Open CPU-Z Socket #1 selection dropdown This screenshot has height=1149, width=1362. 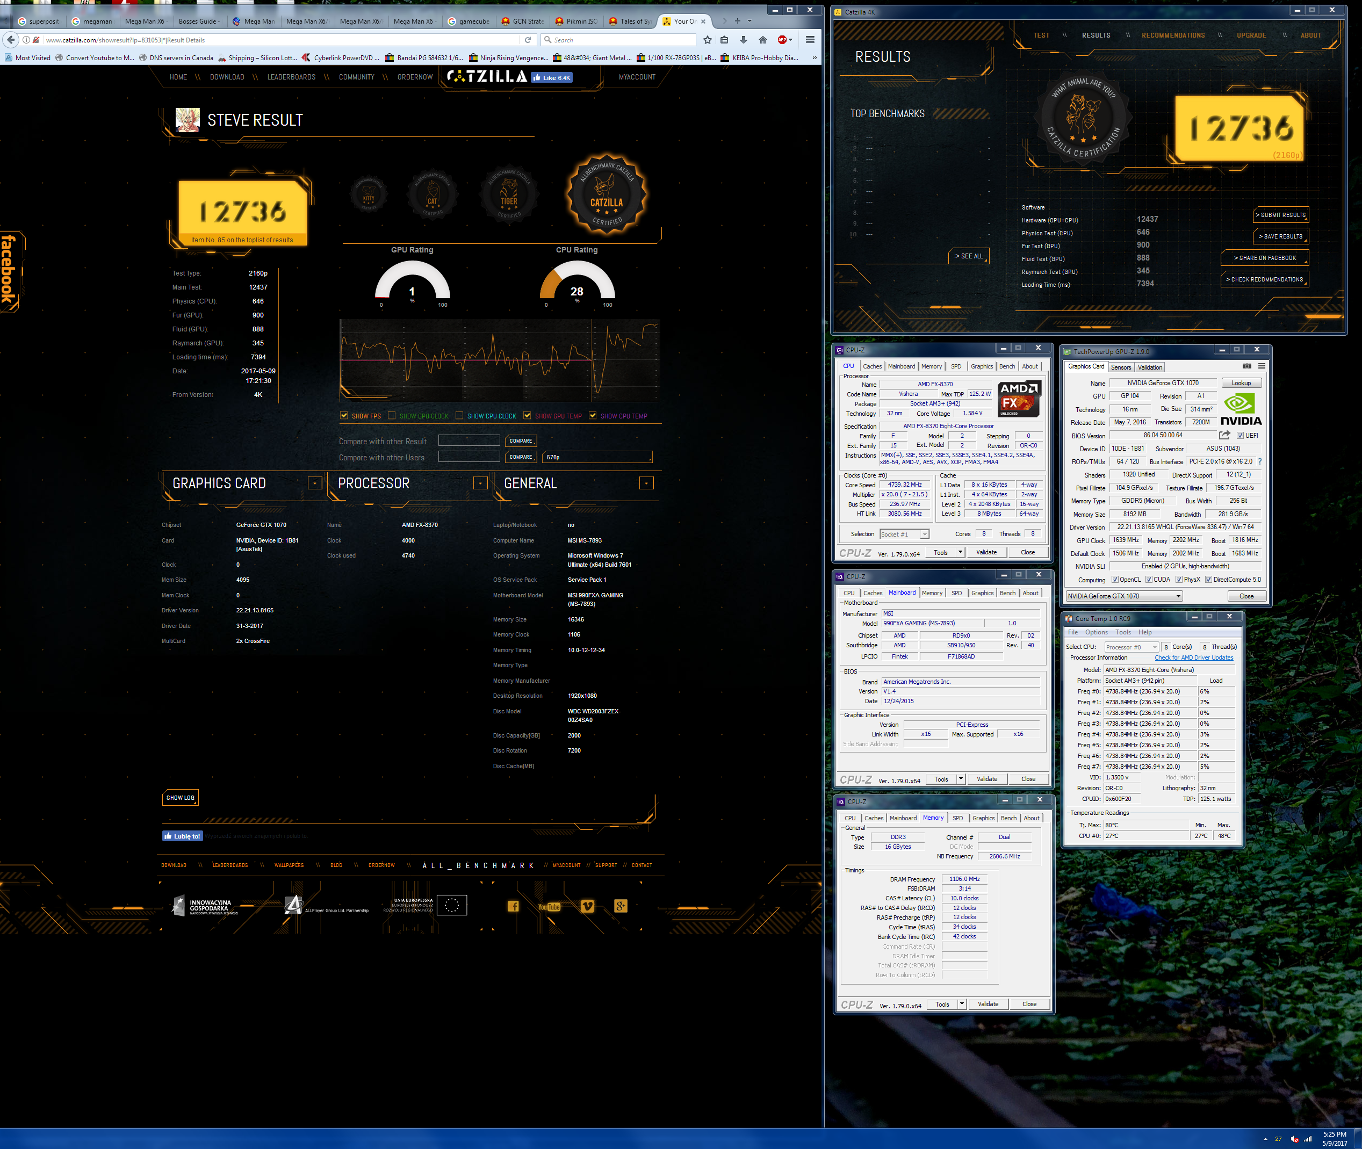904,534
